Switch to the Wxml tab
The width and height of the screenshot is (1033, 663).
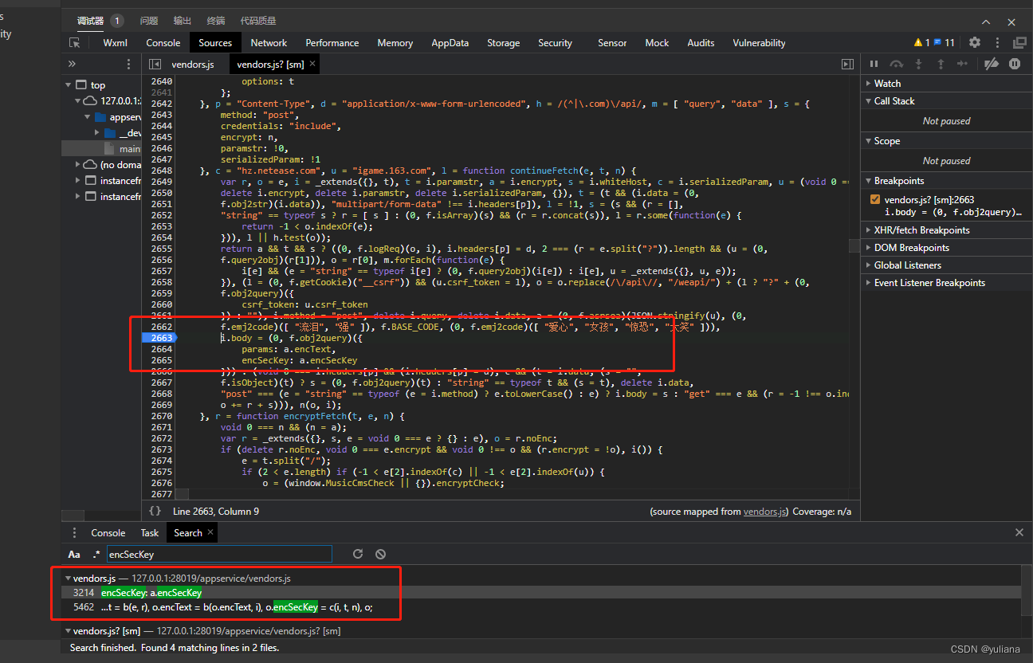click(x=115, y=43)
